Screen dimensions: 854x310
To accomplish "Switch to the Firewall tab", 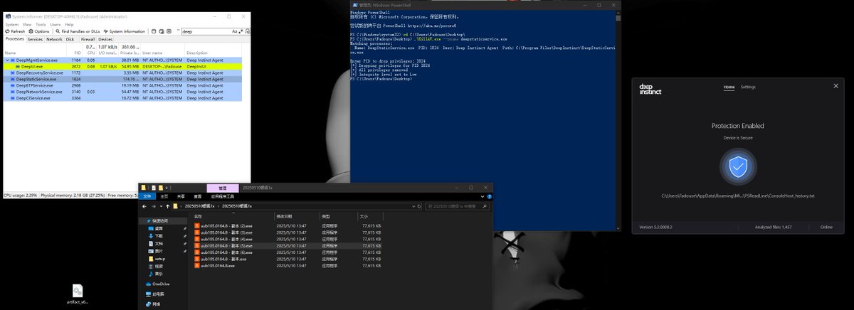I will point(88,39).
